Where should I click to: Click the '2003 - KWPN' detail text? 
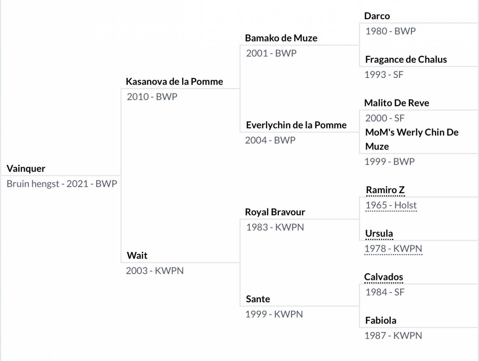(x=155, y=271)
